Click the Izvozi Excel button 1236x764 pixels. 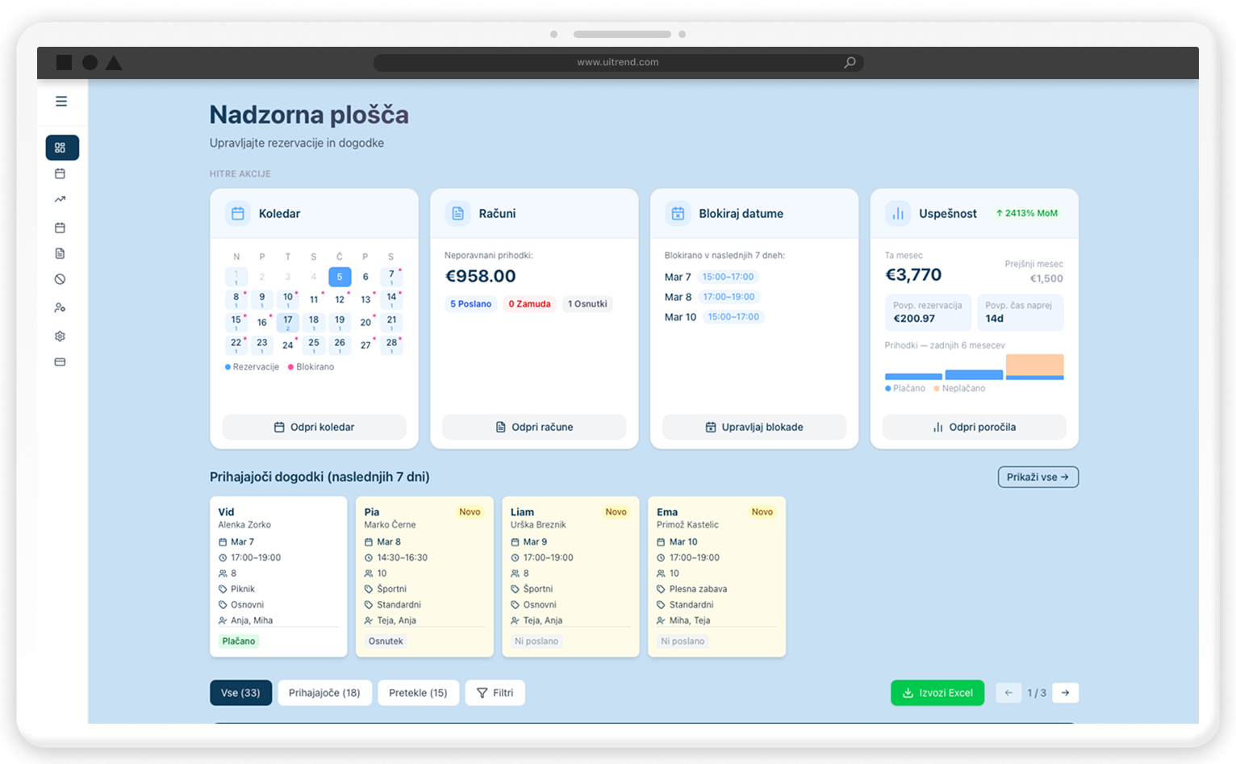click(x=937, y=693)
